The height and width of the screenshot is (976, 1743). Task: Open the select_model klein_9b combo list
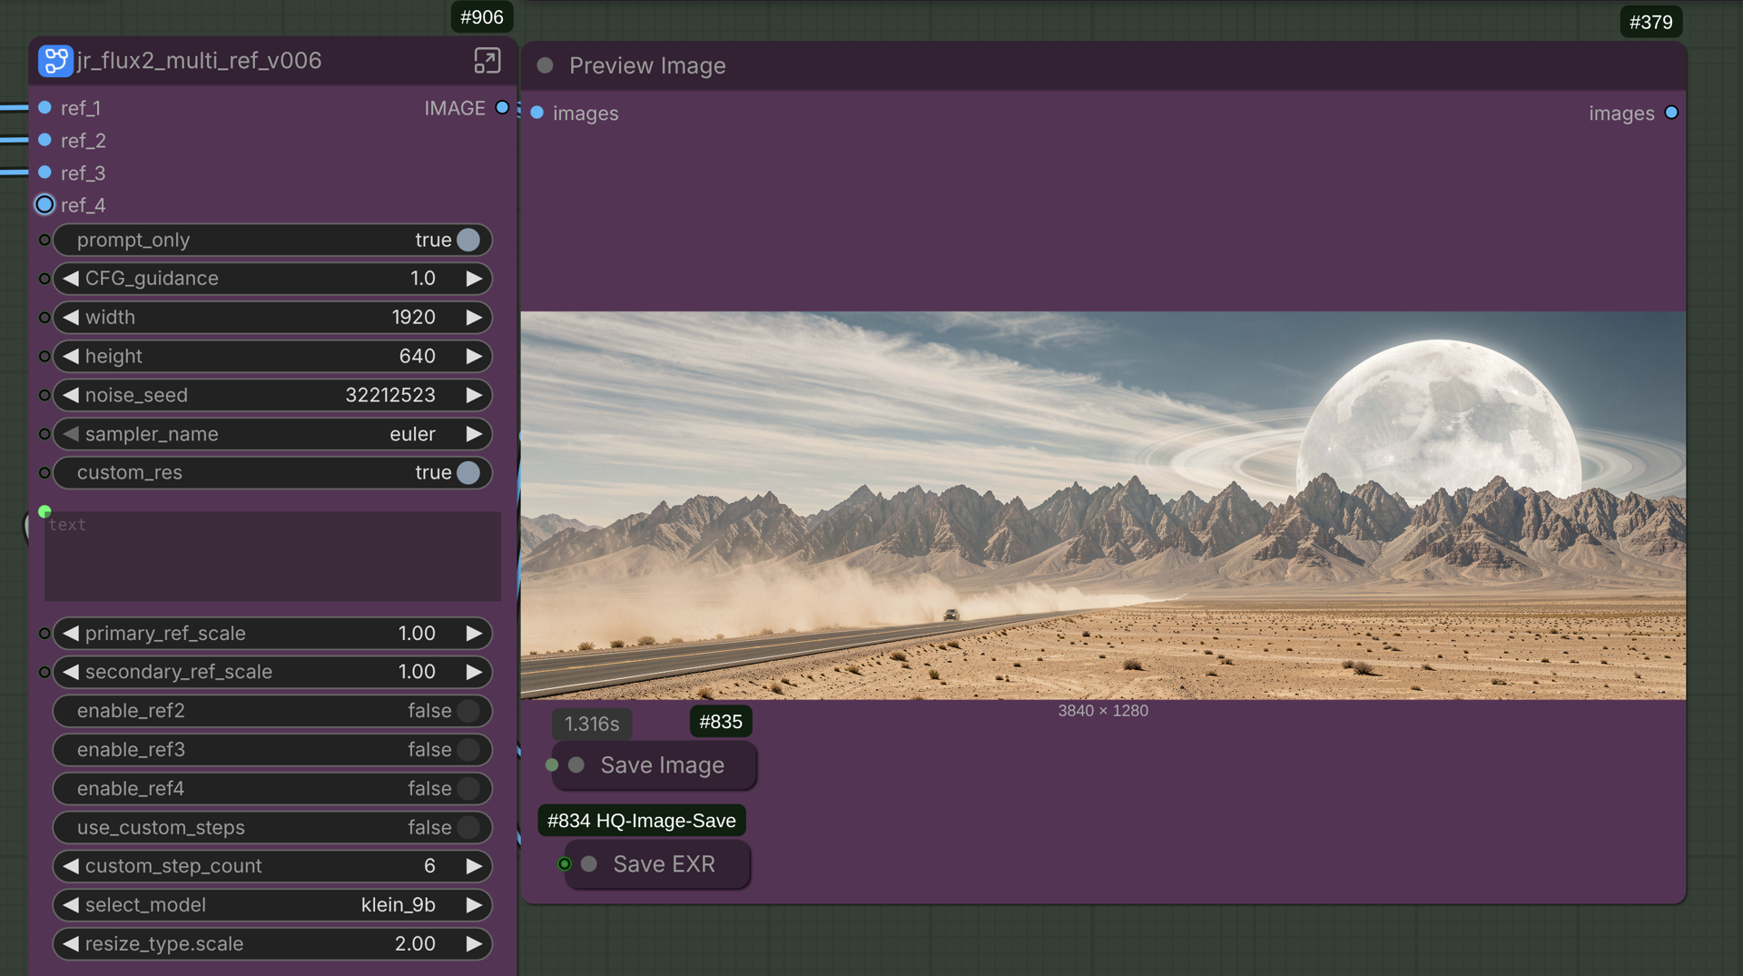(x=272, y=905)
